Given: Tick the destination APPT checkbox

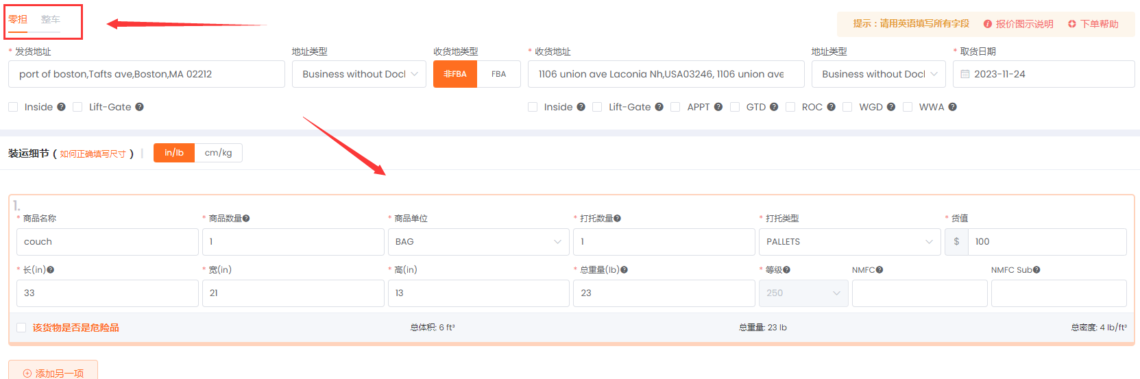Looking at the screenshot, I should 675,107.
